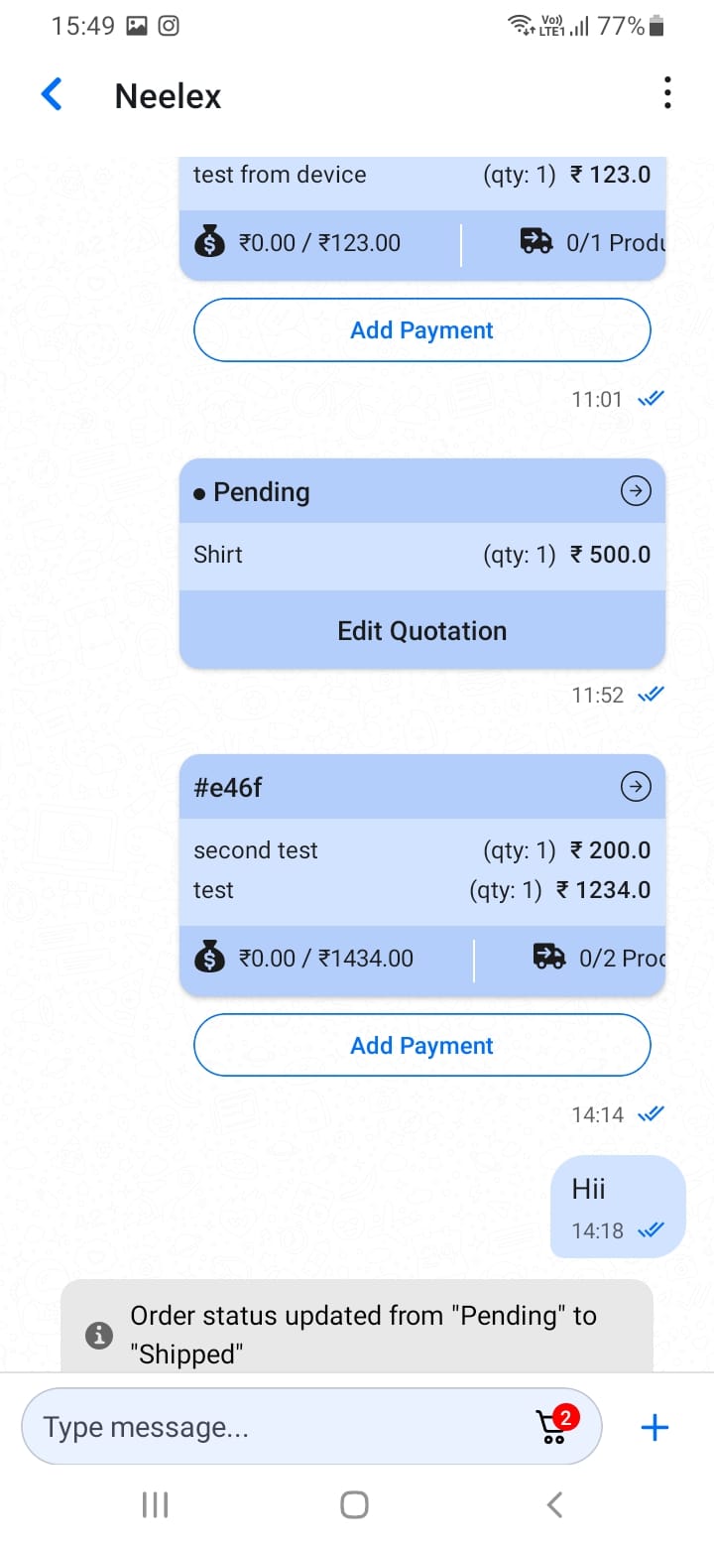Open Pending quotation details arrow
Image resolution: width=714 pixels, height=1548 pixels.
coord(636,491)
